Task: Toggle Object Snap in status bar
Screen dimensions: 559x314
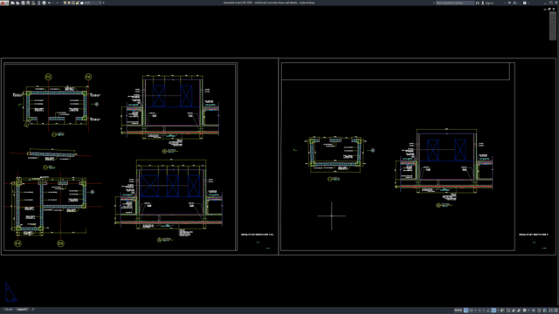Action: [x=493, y=311]
